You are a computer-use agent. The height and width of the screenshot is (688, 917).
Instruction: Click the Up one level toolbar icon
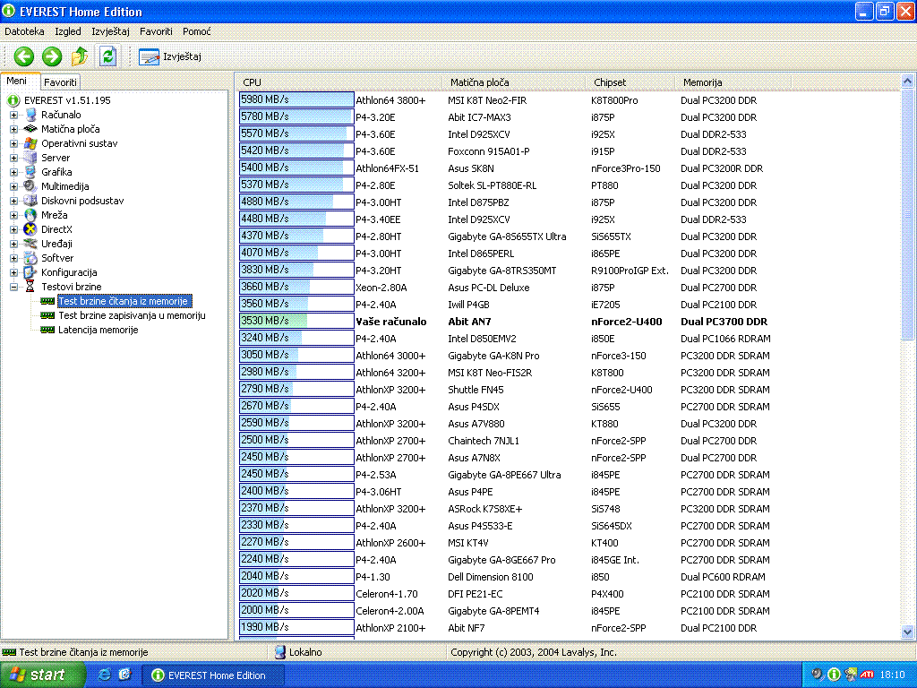[x=80, y=56]
